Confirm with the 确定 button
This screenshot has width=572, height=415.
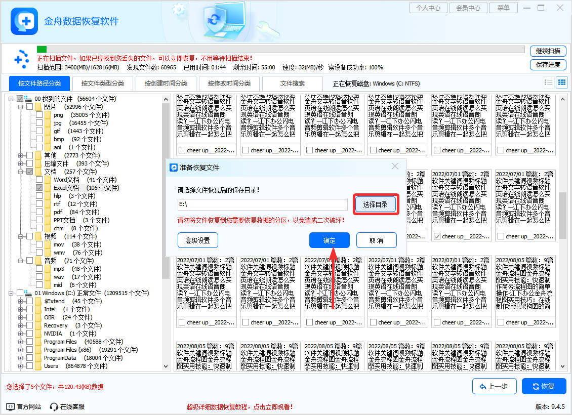(330, 240)
